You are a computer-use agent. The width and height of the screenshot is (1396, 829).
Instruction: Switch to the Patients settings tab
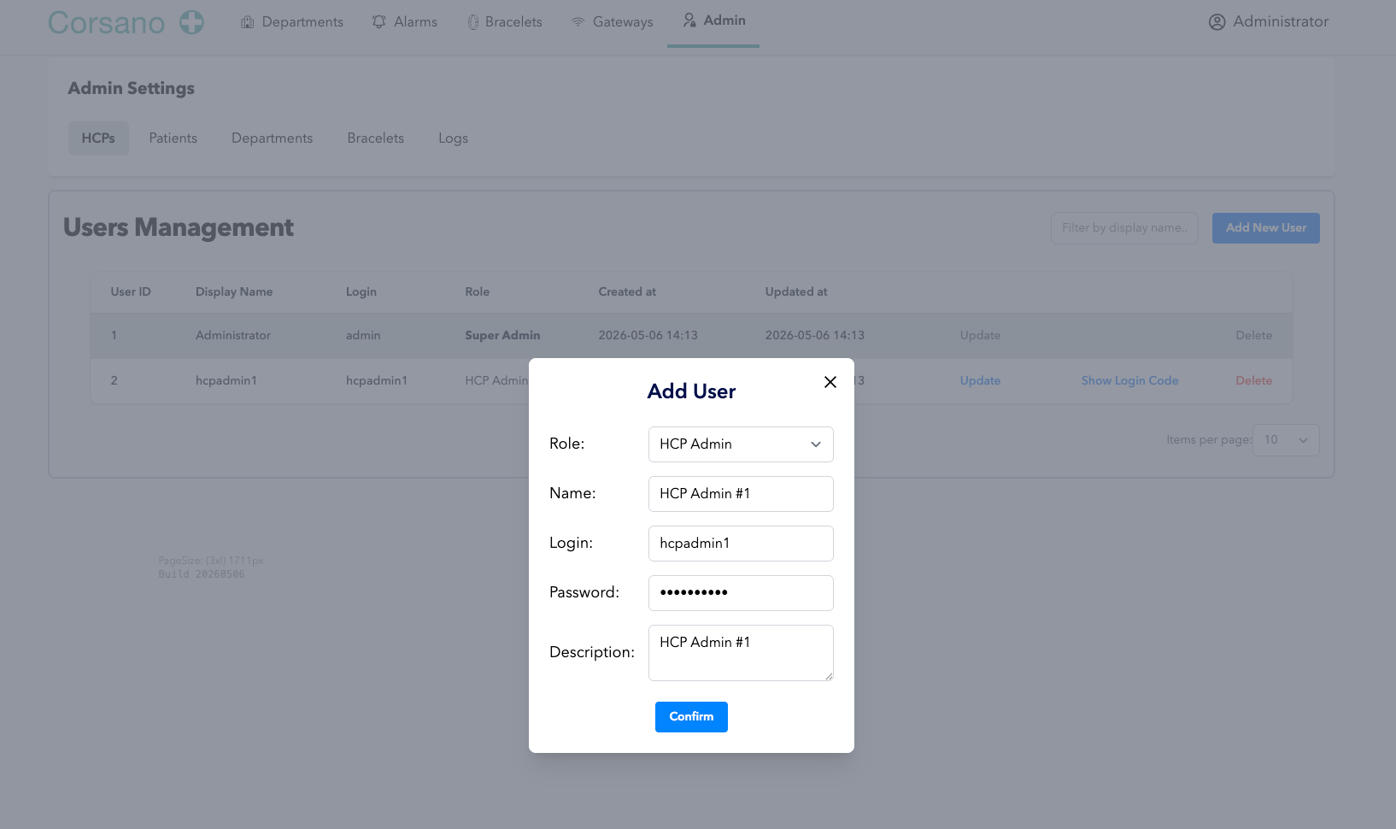173,138
